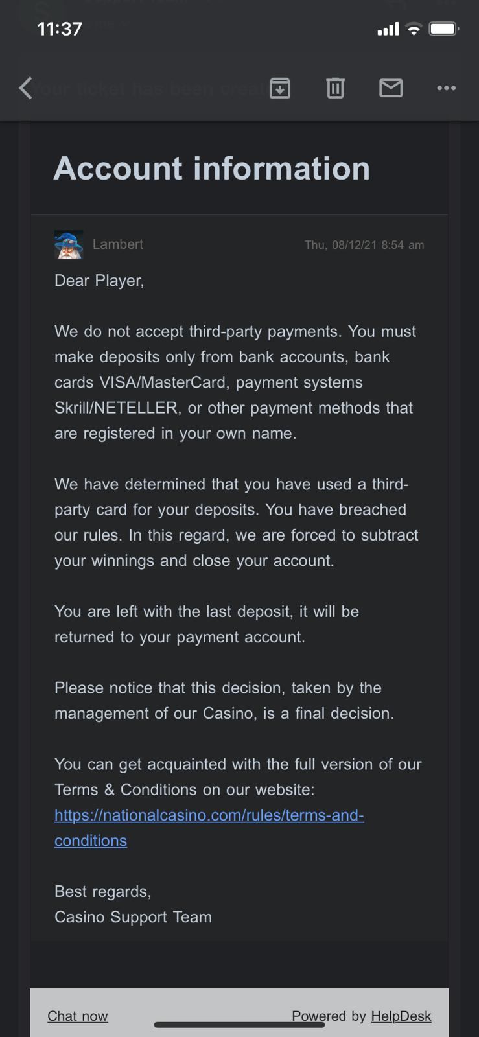Tap the Casino Support Team signature
Image resolution: width=479 pixels, height=1037 pixels.
pos(133,917)
